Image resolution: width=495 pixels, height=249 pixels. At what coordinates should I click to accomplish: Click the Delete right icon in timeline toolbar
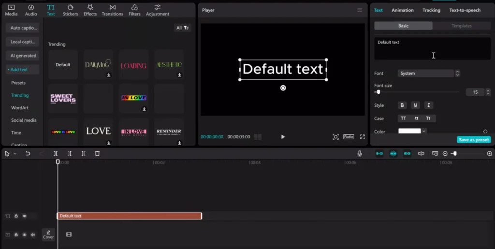(x=83, y=153)
